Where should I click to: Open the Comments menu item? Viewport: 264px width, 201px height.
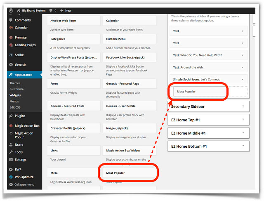pos(23,20)
